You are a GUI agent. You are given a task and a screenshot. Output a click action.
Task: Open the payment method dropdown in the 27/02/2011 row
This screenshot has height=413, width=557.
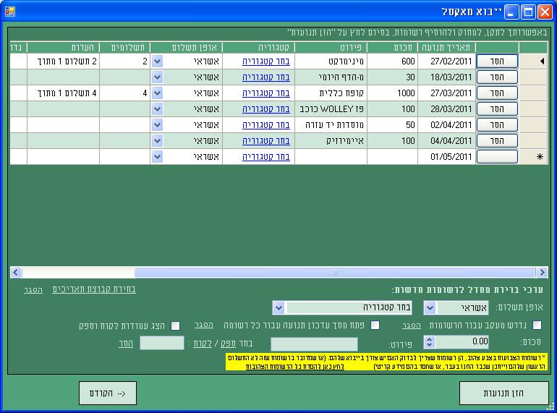point(158,61)
